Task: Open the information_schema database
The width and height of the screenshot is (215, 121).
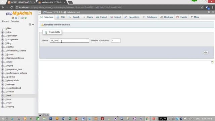Action: coord(16,51)
